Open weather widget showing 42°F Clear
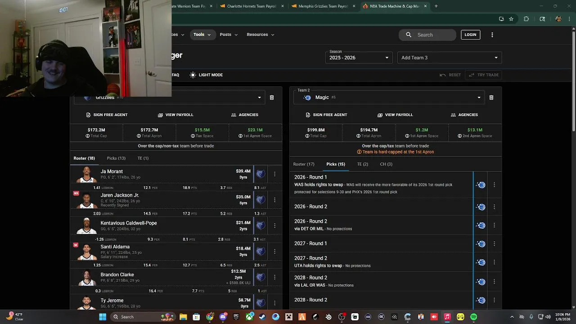This screenshot has height=324, width=576. (15, 317)
